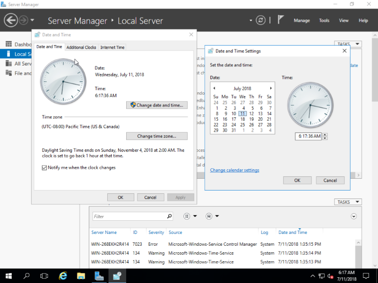Image resolution: width=378 pixels, height=283 pixels.
Task: Click the search magnifier in Filter box
Action: coord(170,216)
